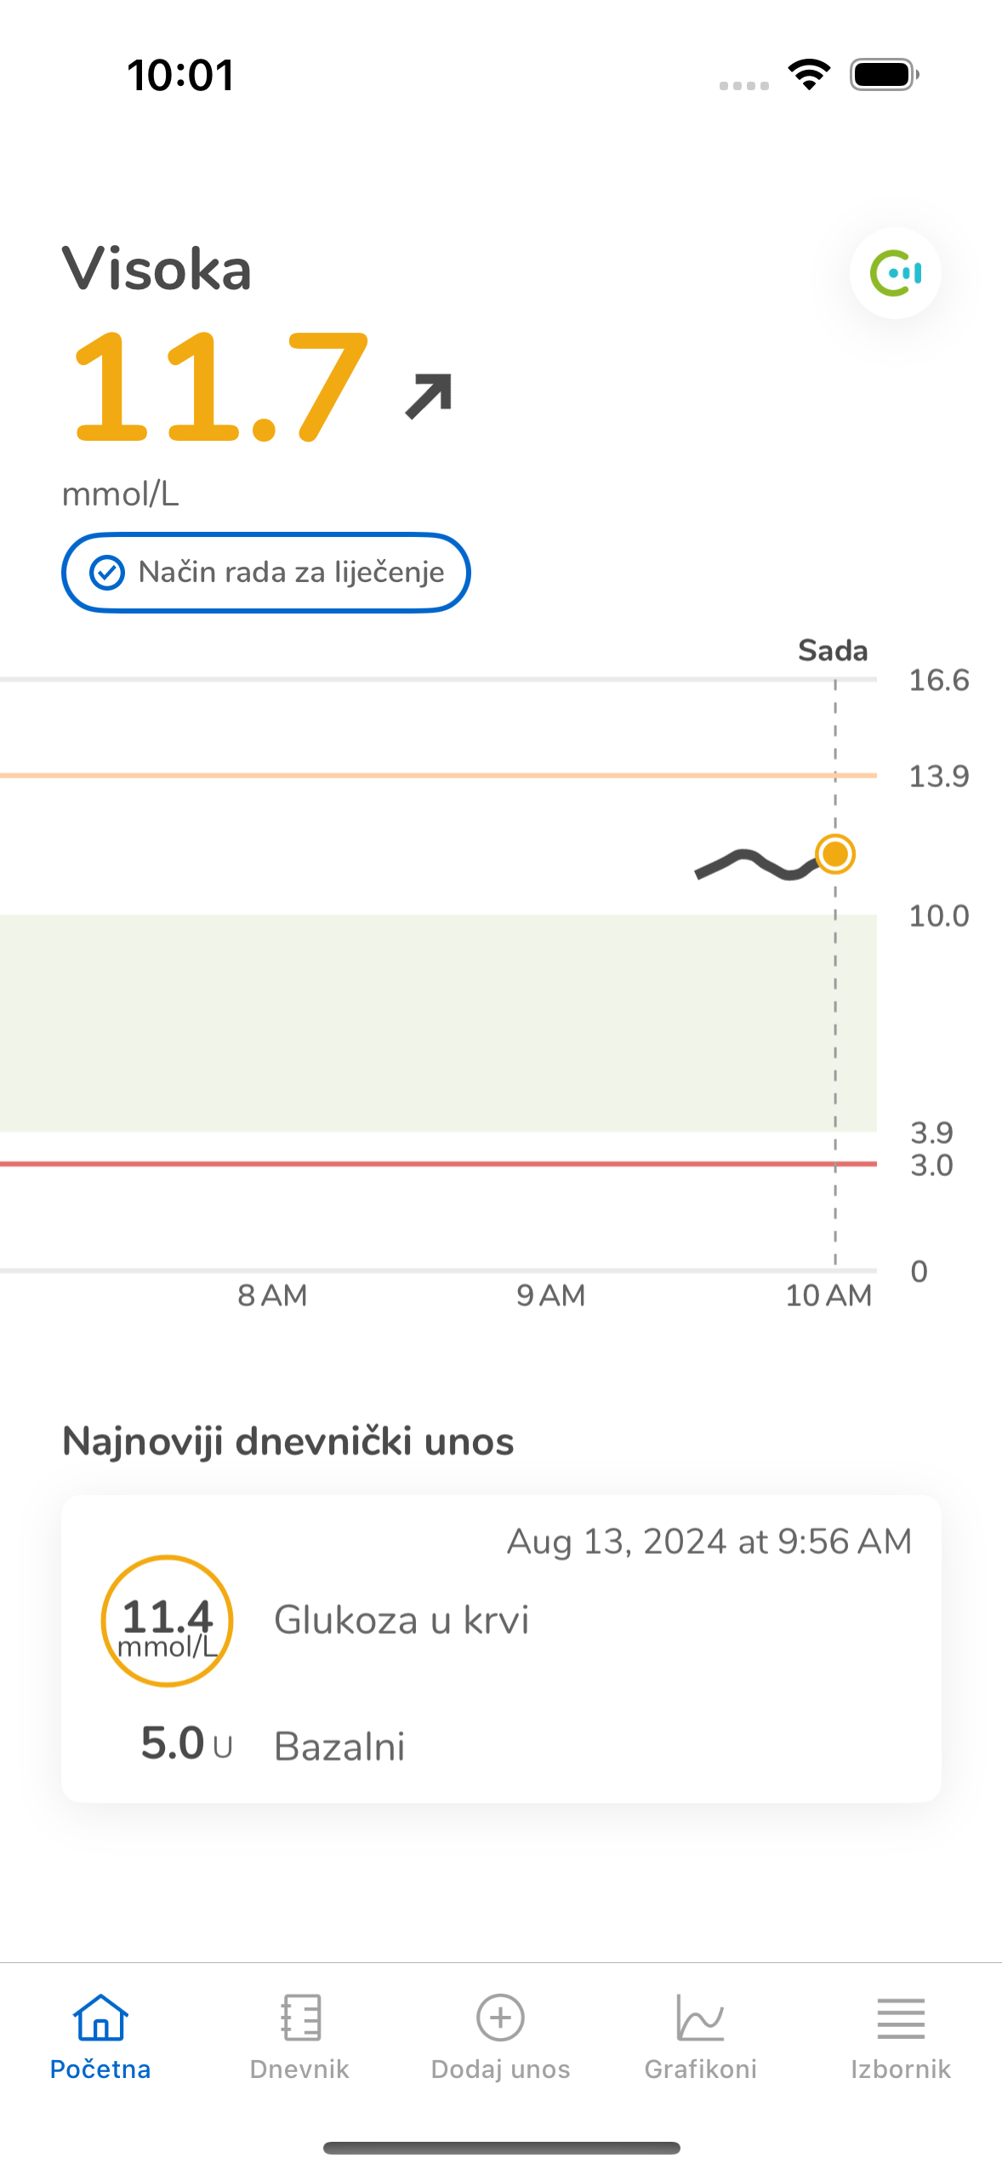Tap the green target range band
The height and width of the screenshot is (2175, 1002).
point(425,1023)
